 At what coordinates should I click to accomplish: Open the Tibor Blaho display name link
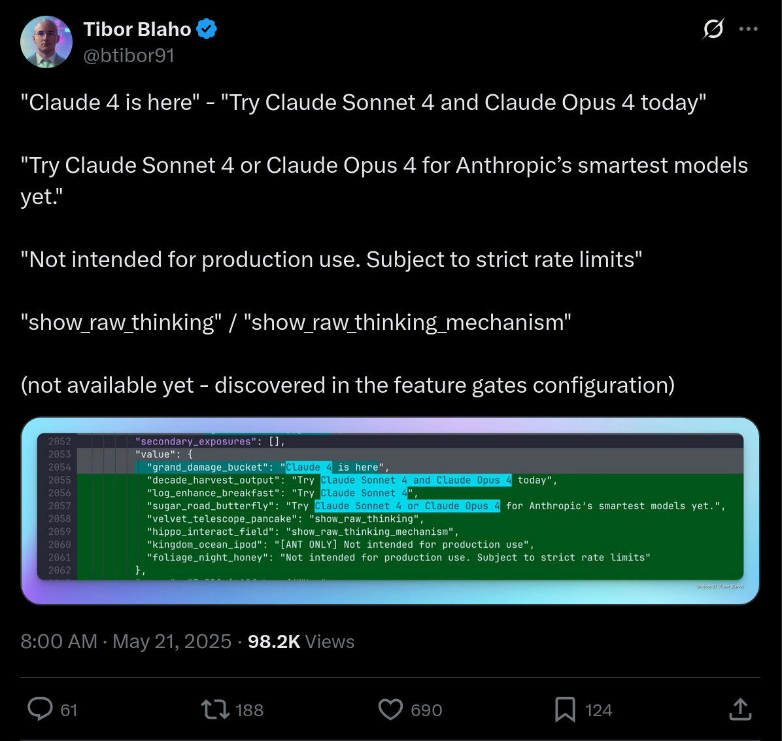pyautogui.click(x=137, y=29)
